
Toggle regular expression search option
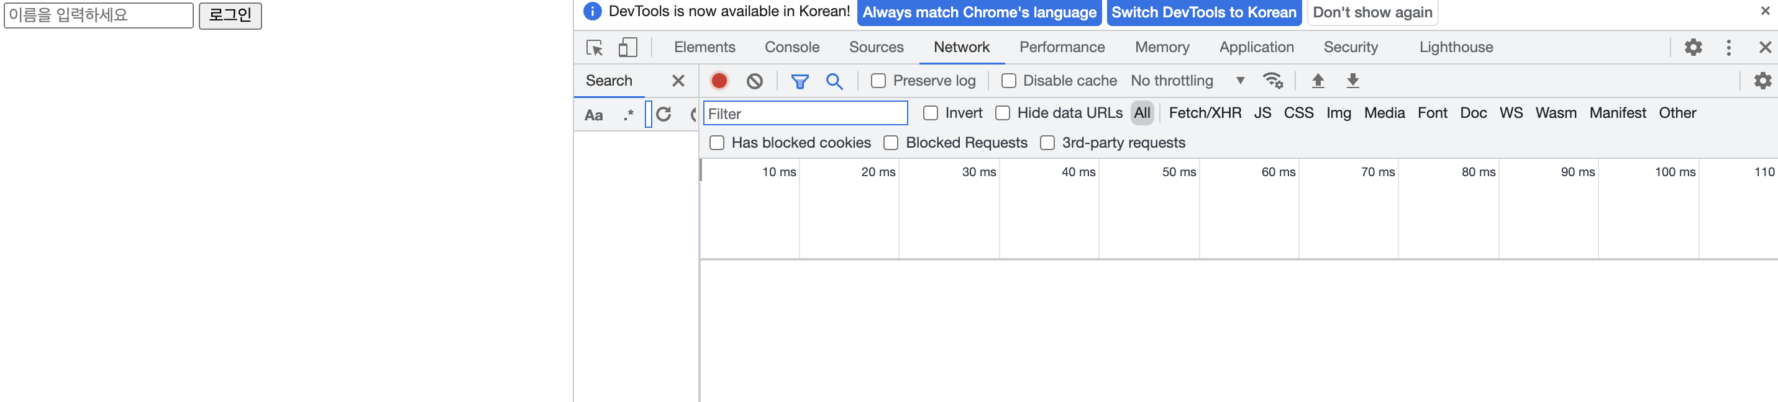pyautogui.click(x=628, y=115)
